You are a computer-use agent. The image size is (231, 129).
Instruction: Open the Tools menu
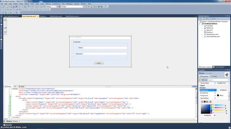coord(42,4)
